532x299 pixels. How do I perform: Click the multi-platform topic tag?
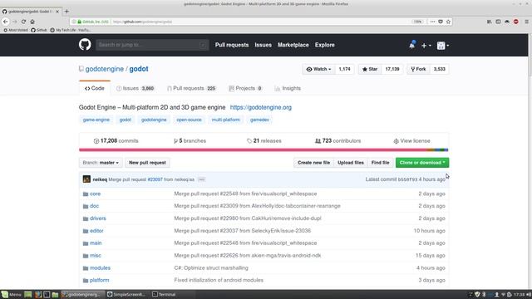point(225,120)
